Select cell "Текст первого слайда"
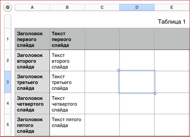190x137 pixels. [67, 39]
